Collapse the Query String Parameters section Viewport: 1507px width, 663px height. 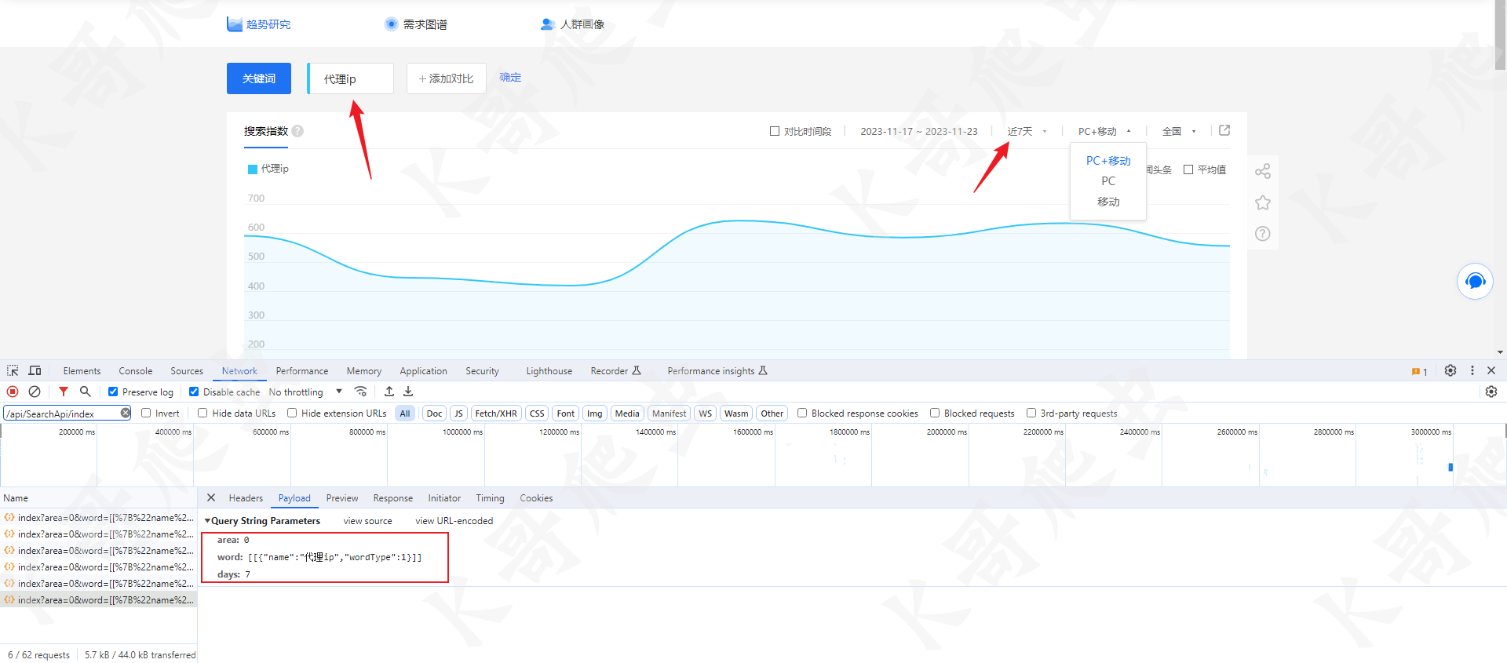(x=207, y=521)
